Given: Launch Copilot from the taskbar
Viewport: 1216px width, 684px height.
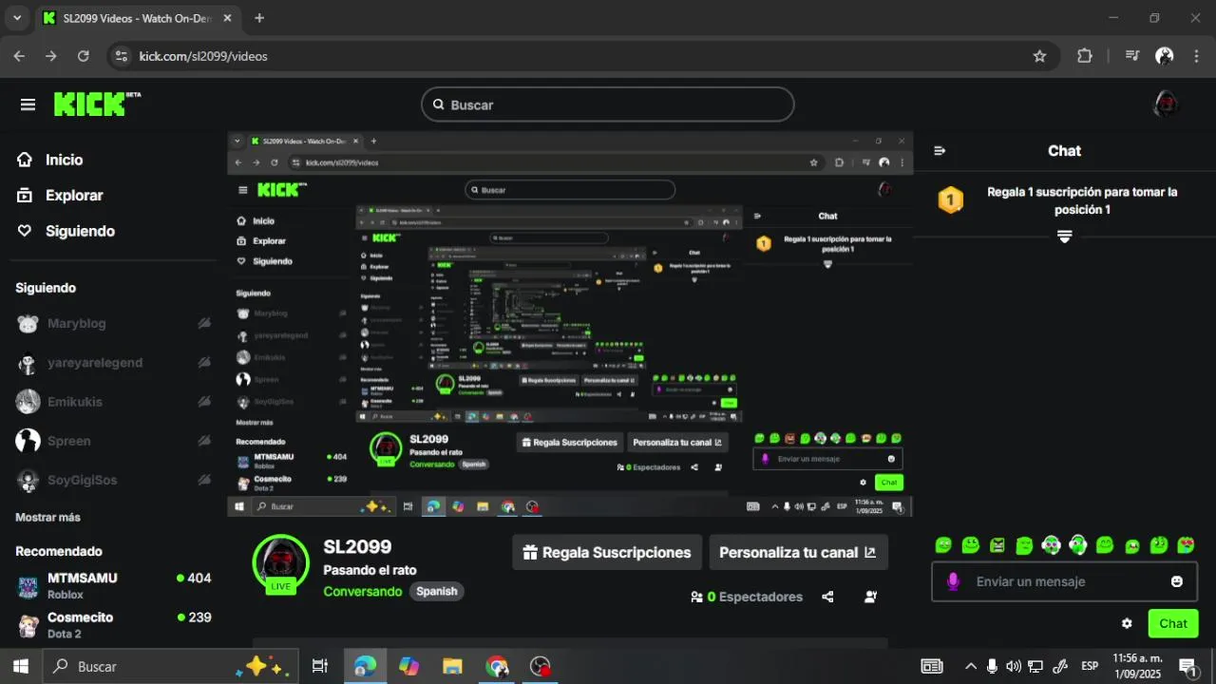Looking at the screenshot, I should click(409, 666).
